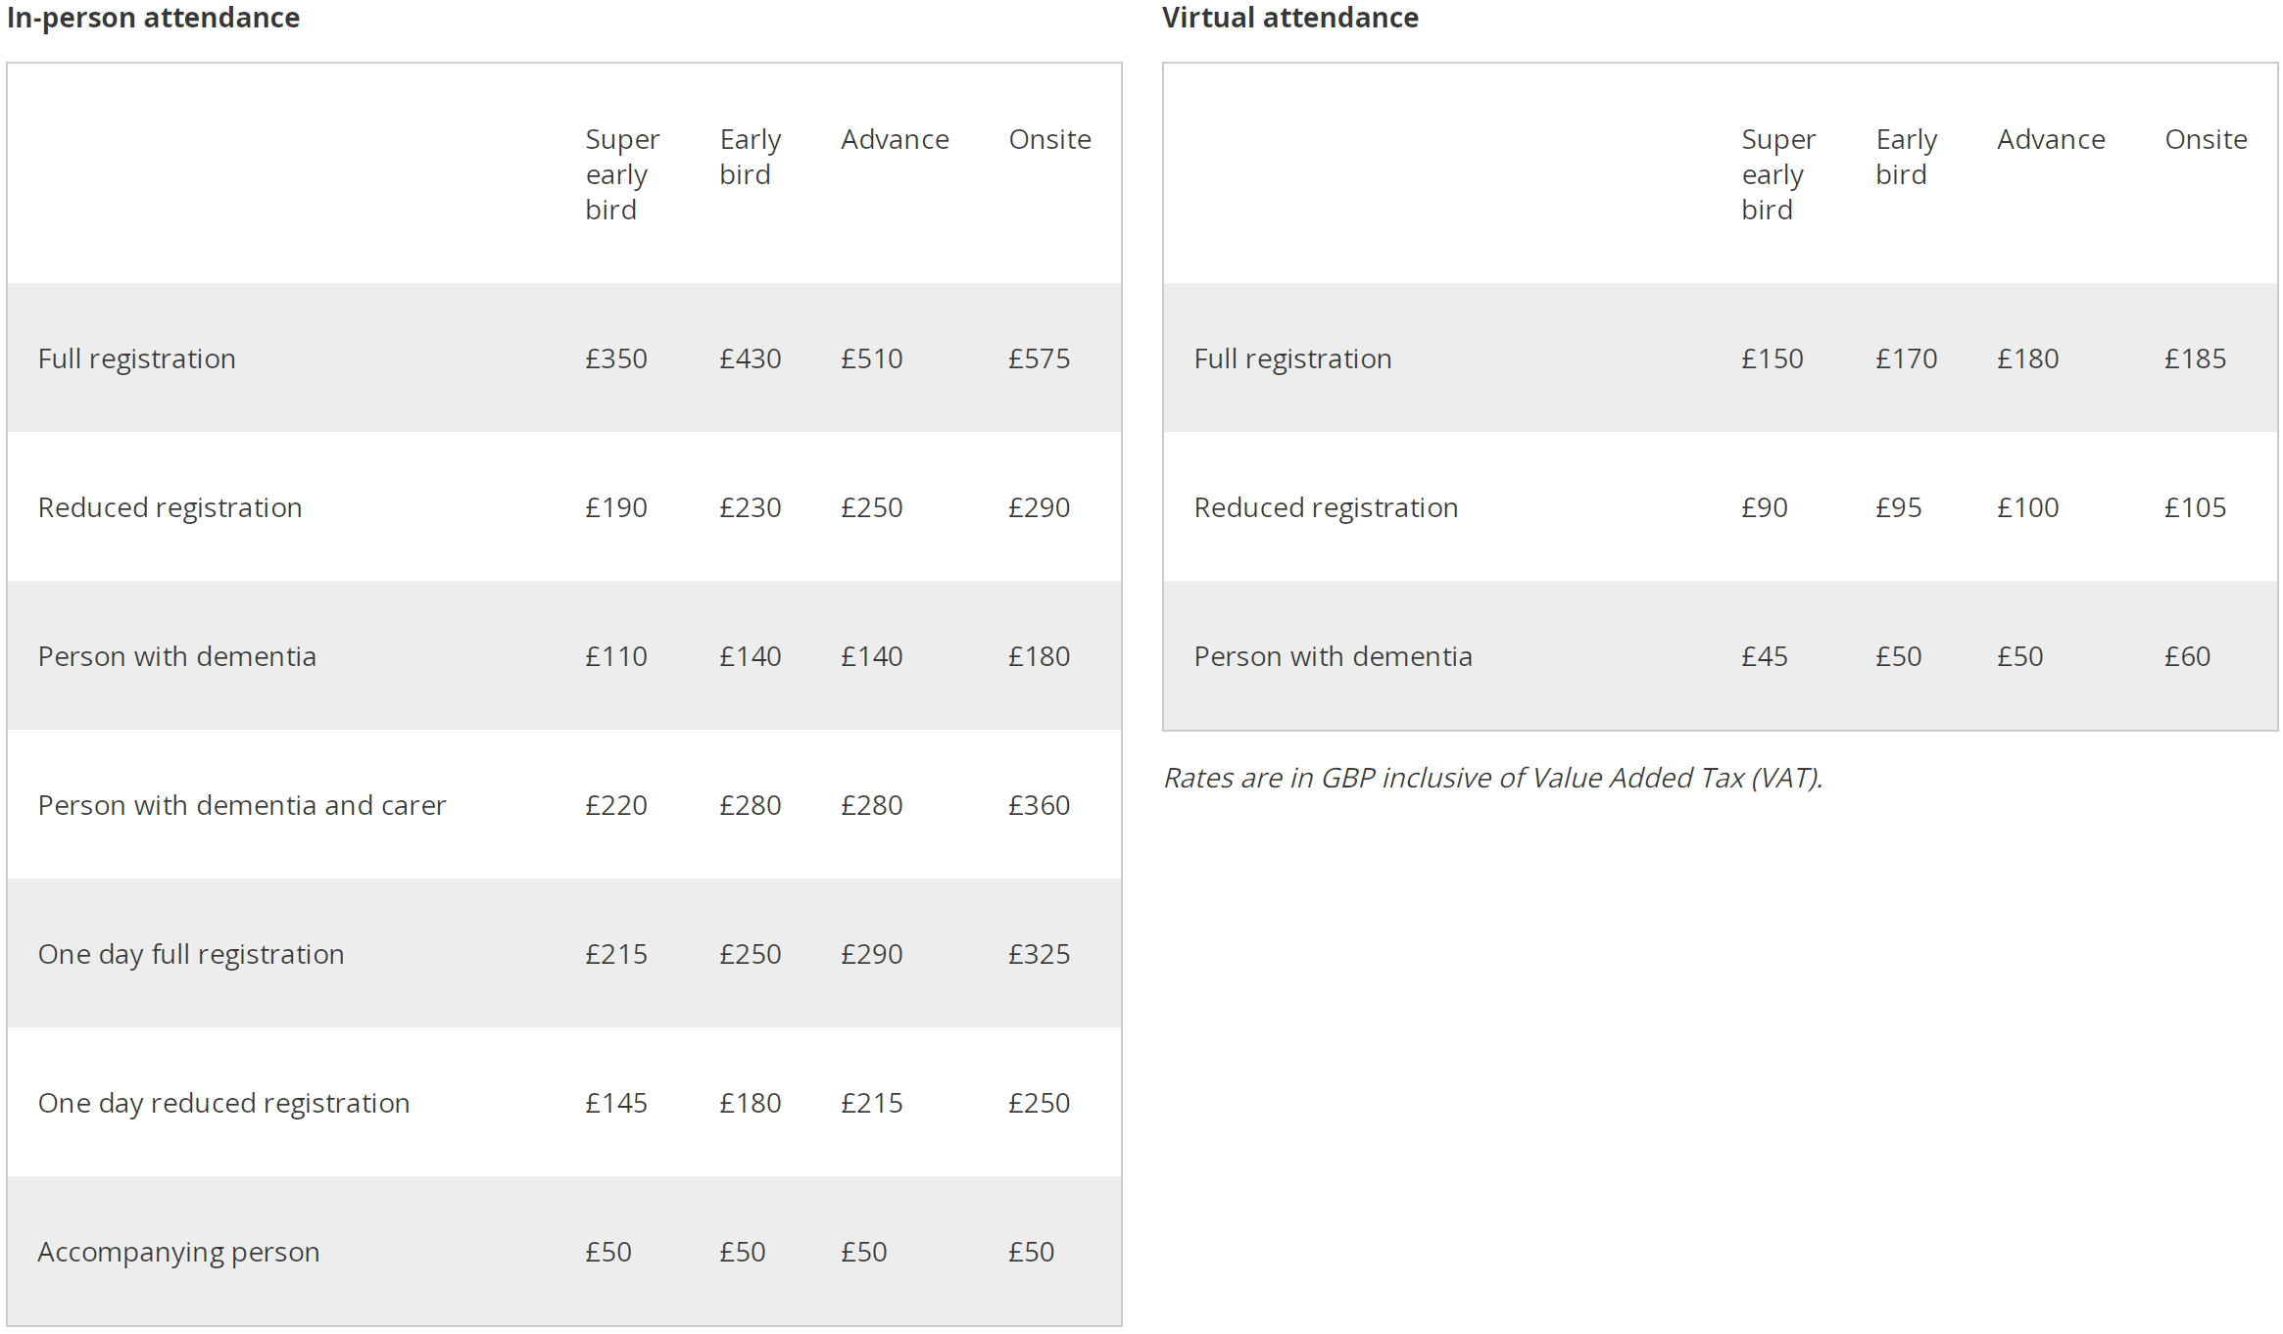Select £145 one day reduced price
The width and height of the screenshot is (2283, 1334).
tap(616, 1103)
